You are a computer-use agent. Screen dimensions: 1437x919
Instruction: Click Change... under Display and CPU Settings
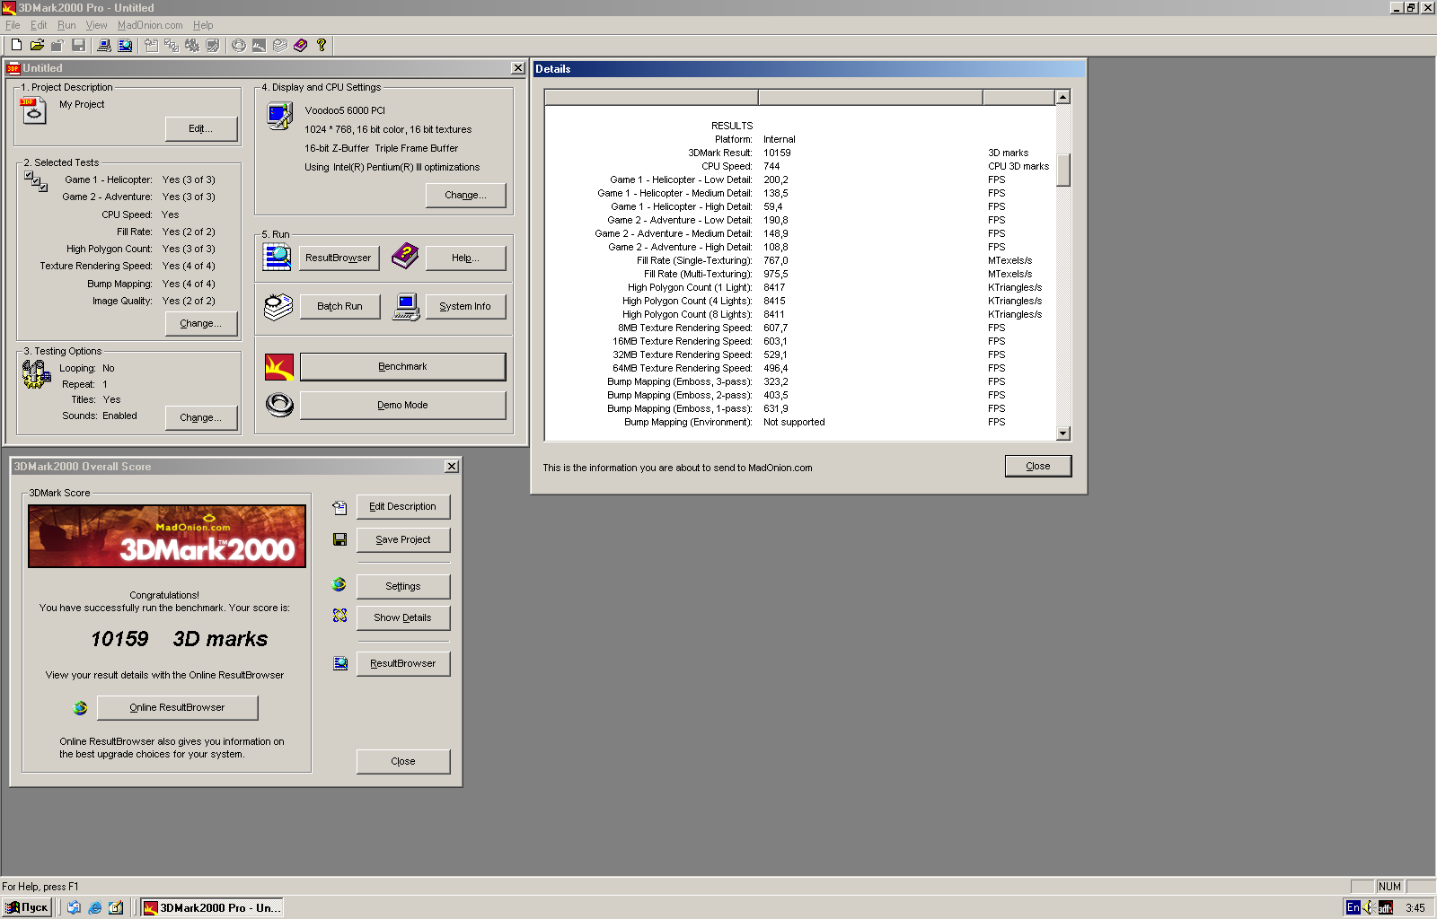[466, 196]
